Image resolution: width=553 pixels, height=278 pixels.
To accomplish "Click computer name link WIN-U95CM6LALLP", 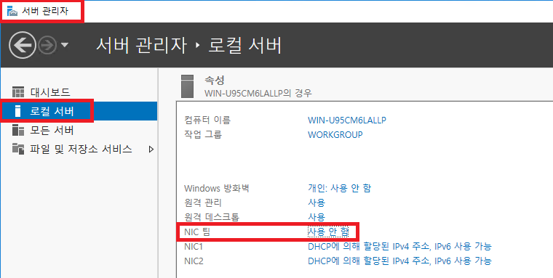I will [347, 120].
